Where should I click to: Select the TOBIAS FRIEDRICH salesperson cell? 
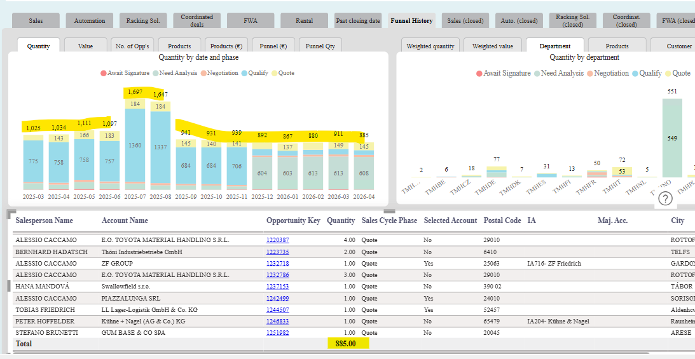tap(45, 310)
